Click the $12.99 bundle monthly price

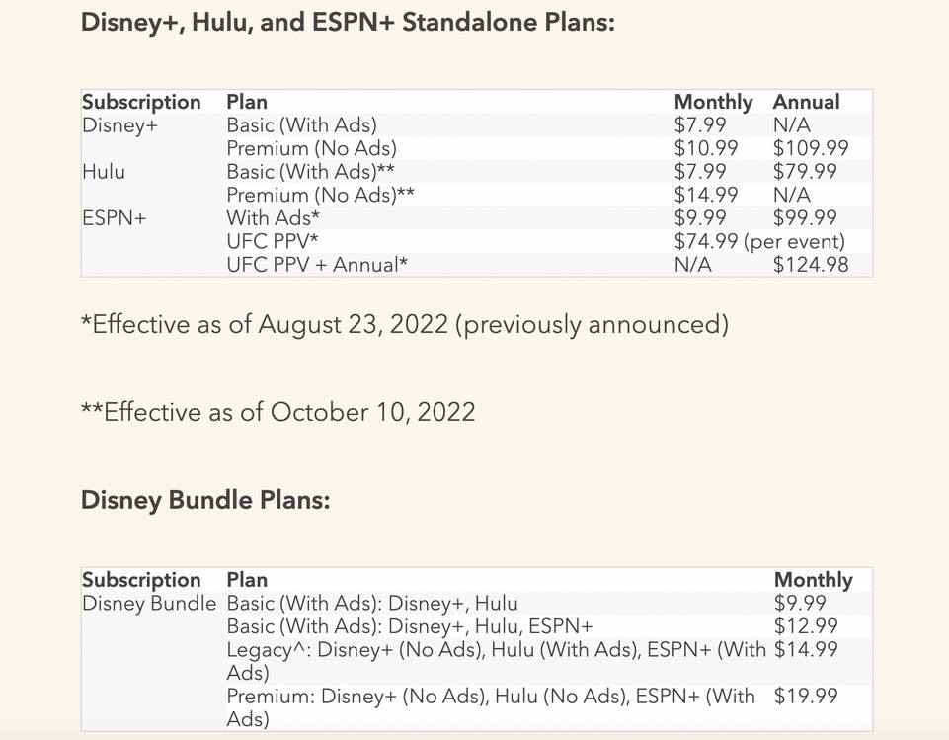click(x=806, y=626)
